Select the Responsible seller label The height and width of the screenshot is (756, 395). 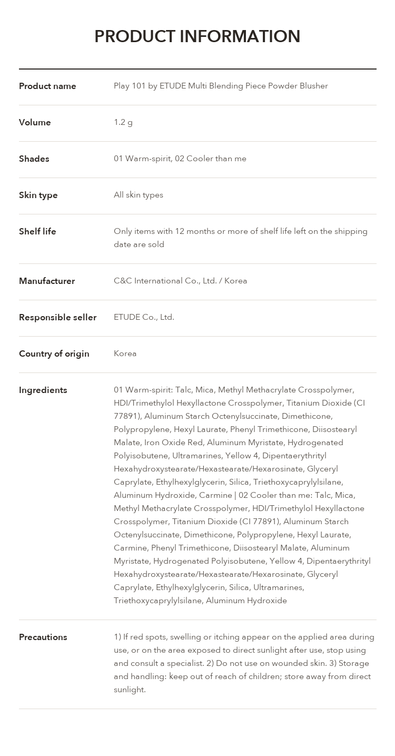(x=58, y=317)
